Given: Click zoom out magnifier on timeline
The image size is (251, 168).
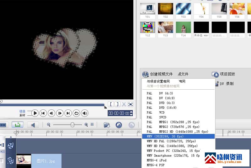Looking at the screenshot, I should (49, 125).
